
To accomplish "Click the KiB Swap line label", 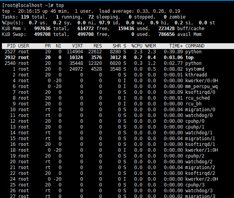I will click(x=14, y=34).
